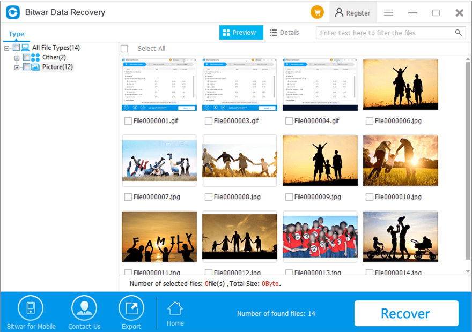Click the Register button
472x332 pixels.
click(353, 13)
